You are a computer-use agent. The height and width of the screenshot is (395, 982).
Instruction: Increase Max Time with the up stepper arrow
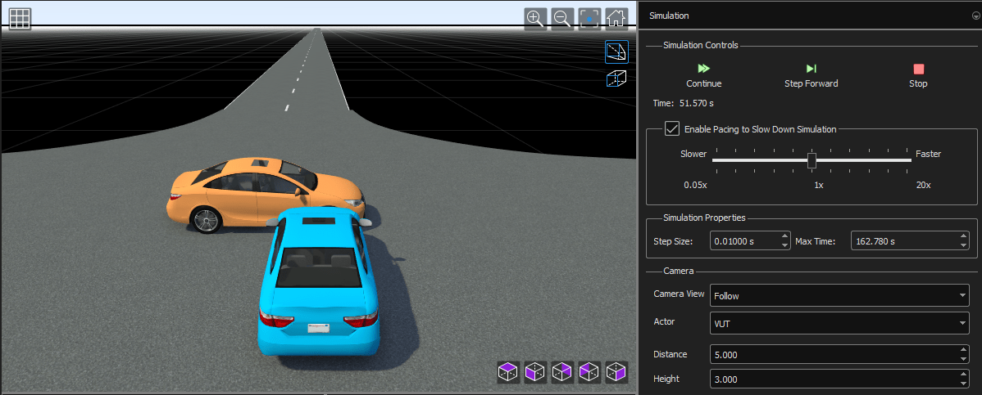963,237
